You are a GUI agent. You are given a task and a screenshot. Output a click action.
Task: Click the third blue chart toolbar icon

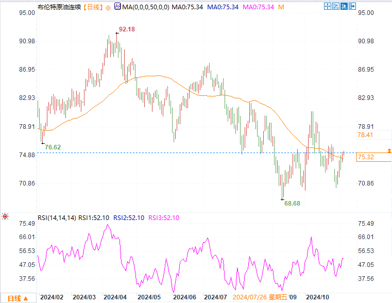tap(344, 6)
